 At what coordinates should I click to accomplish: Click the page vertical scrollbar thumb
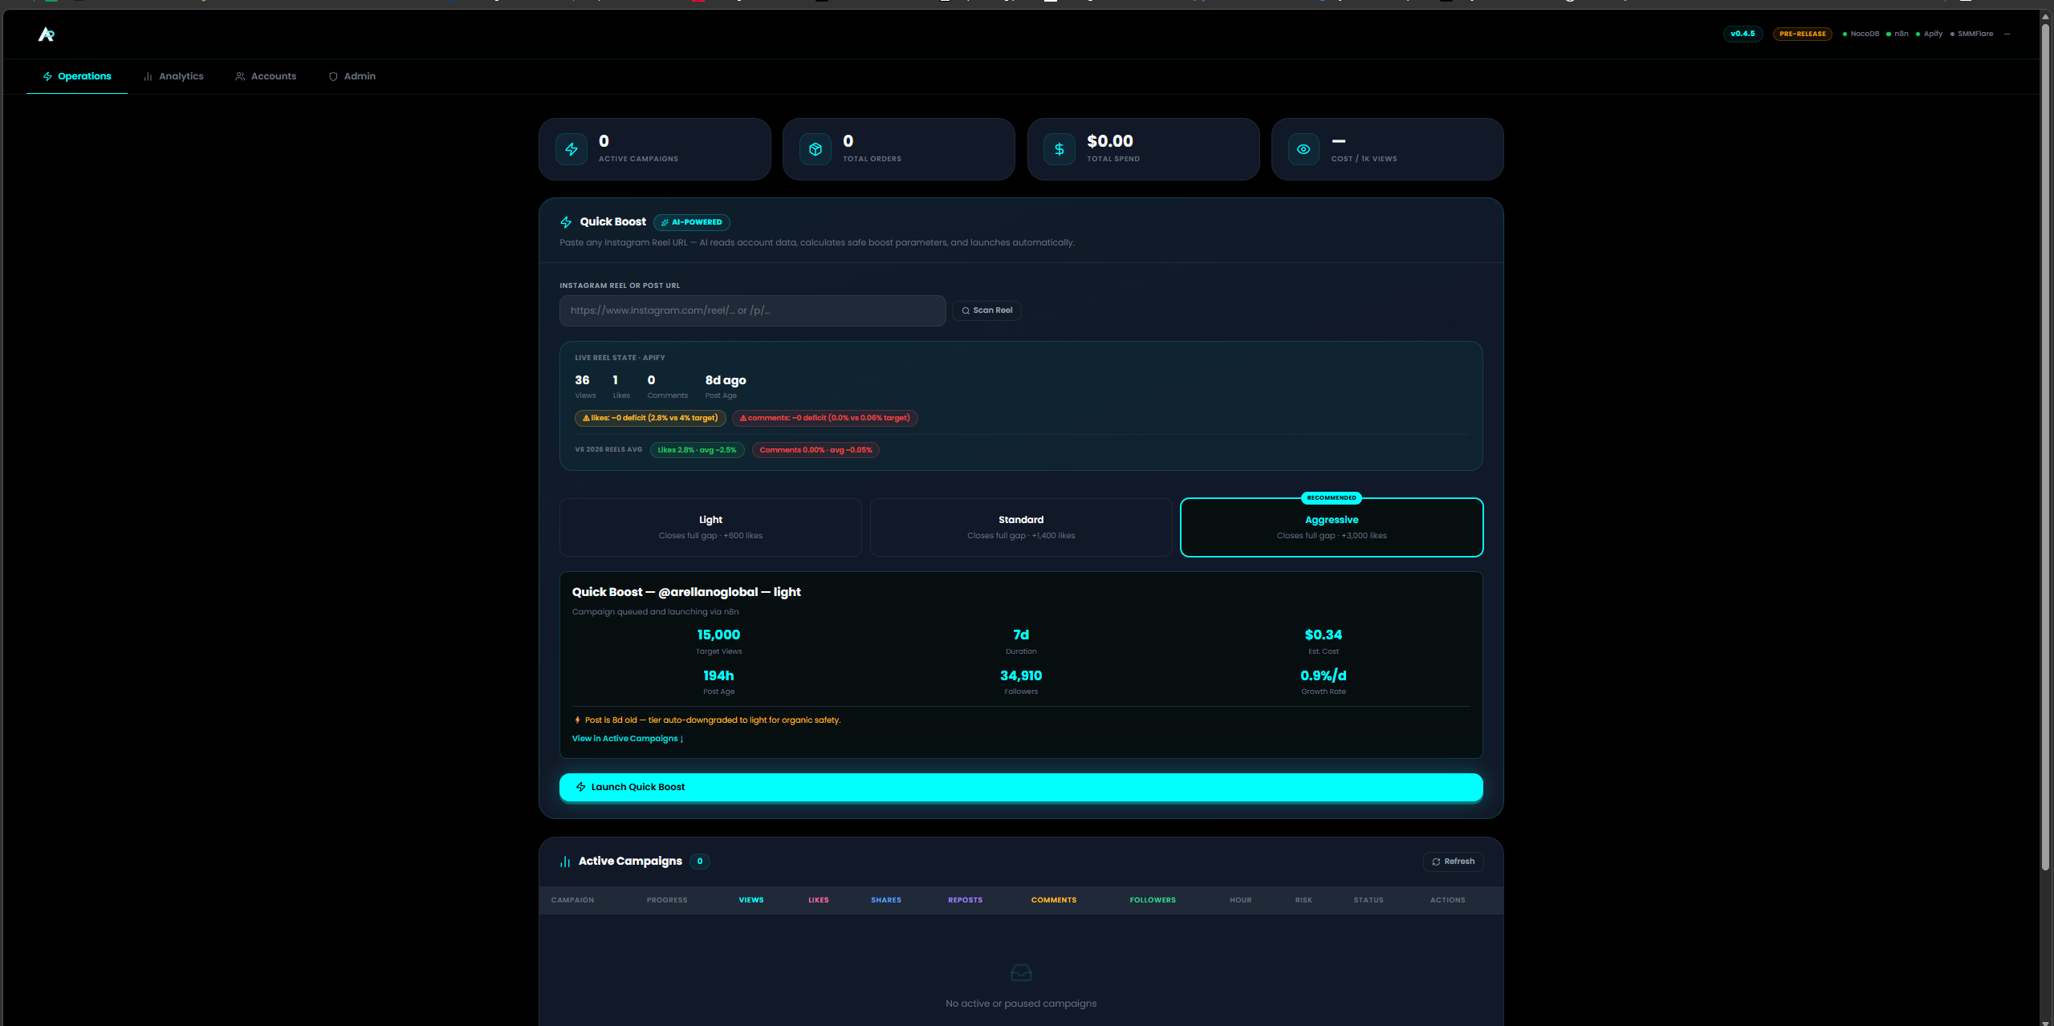tap(2046, 445)
